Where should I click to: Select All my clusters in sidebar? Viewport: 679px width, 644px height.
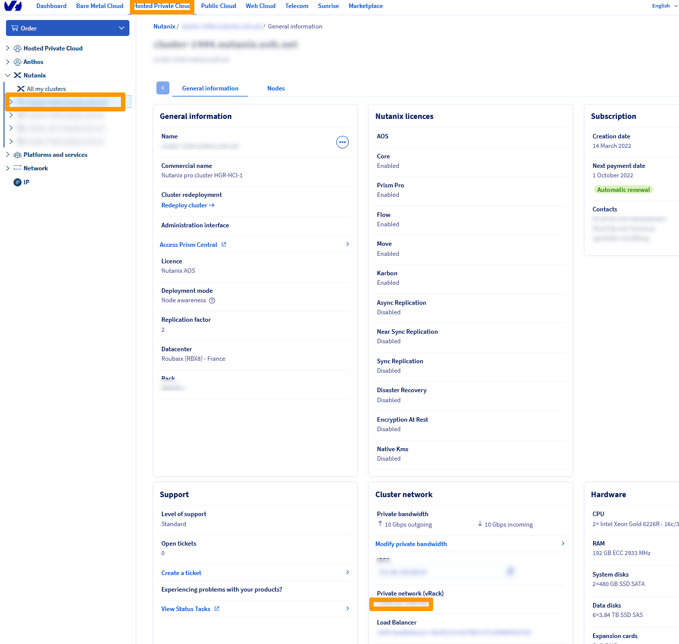tap(46, 89)
